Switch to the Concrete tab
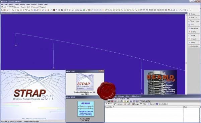The height and width of the screenshot is (123, 201). click(x=35, y=7)
